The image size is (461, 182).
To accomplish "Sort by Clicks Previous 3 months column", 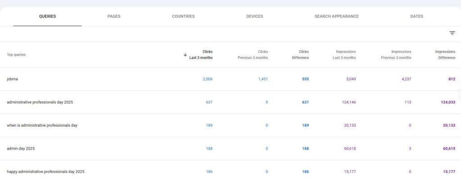I will 253,55.
